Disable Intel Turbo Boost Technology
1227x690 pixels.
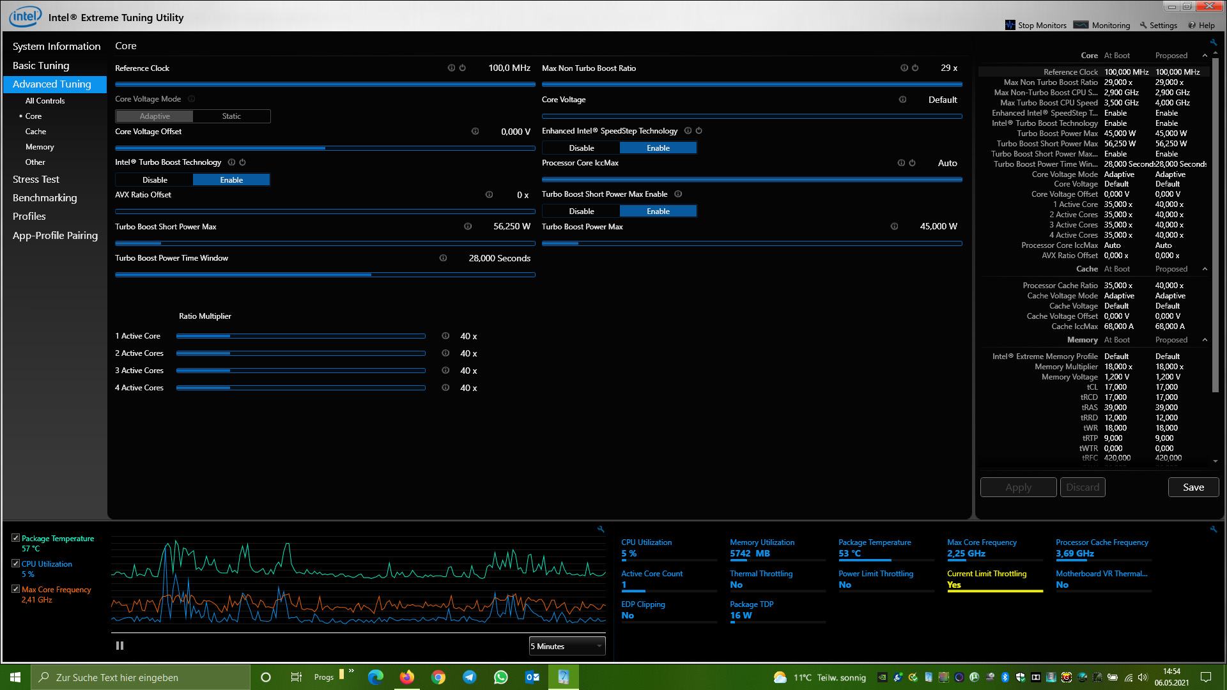[155, 180]
